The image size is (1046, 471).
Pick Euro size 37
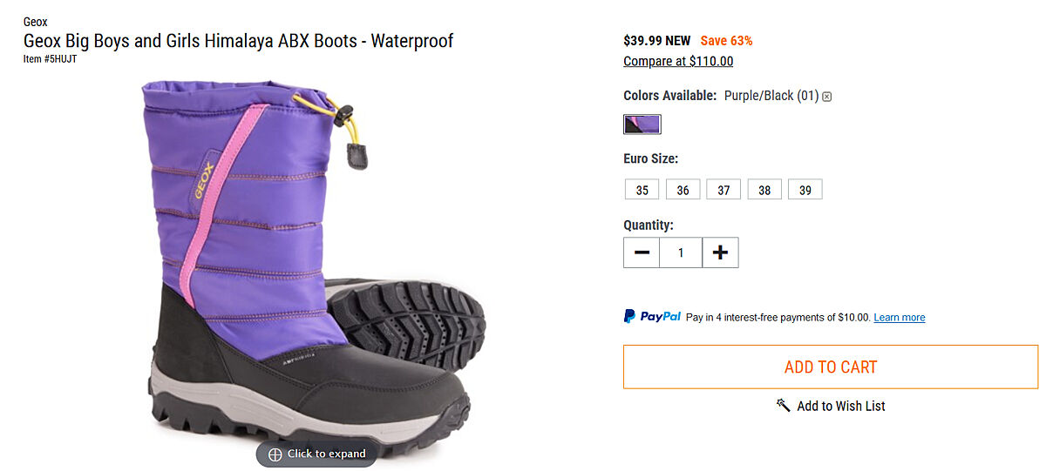click(x=723, y=190)
